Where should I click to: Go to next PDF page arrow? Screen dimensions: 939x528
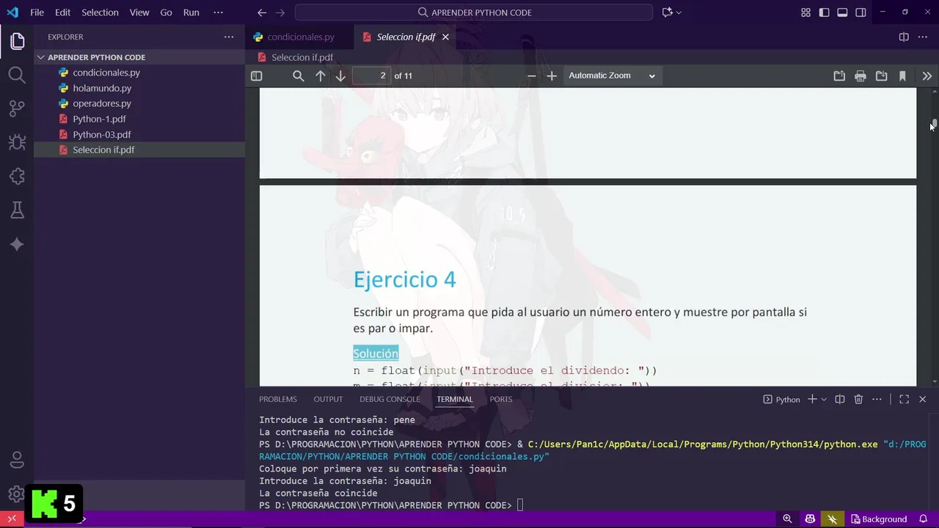(x=340, y=76)
